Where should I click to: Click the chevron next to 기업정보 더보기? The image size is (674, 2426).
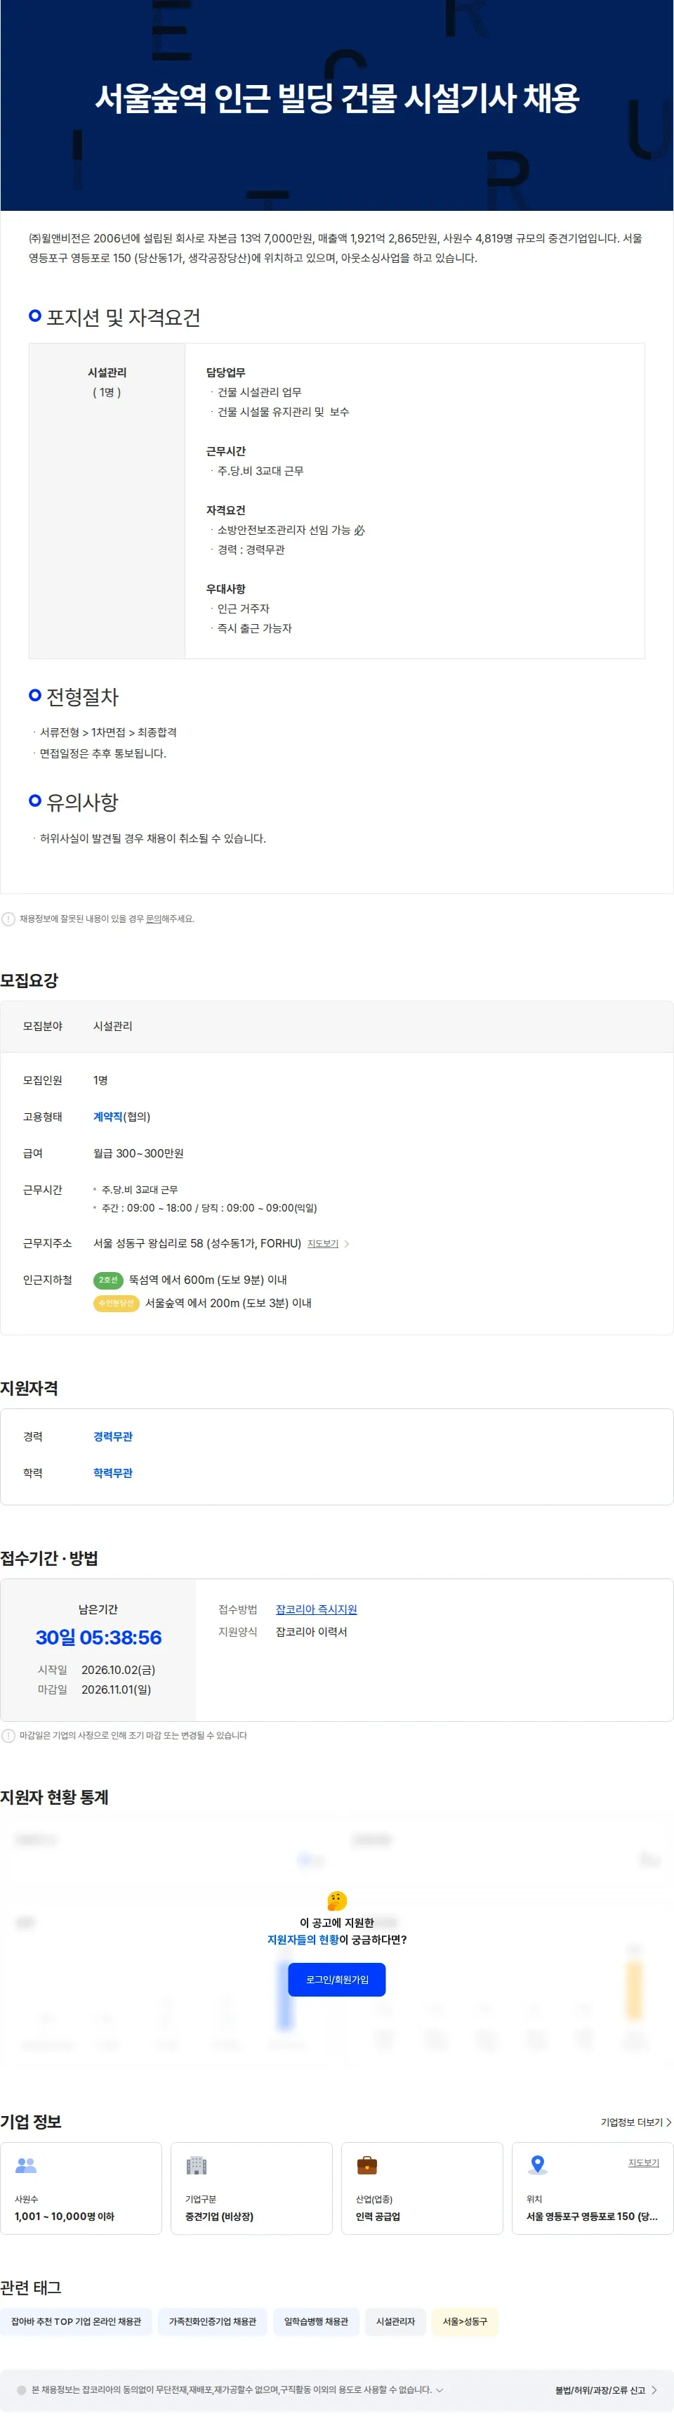(668, 2122)
